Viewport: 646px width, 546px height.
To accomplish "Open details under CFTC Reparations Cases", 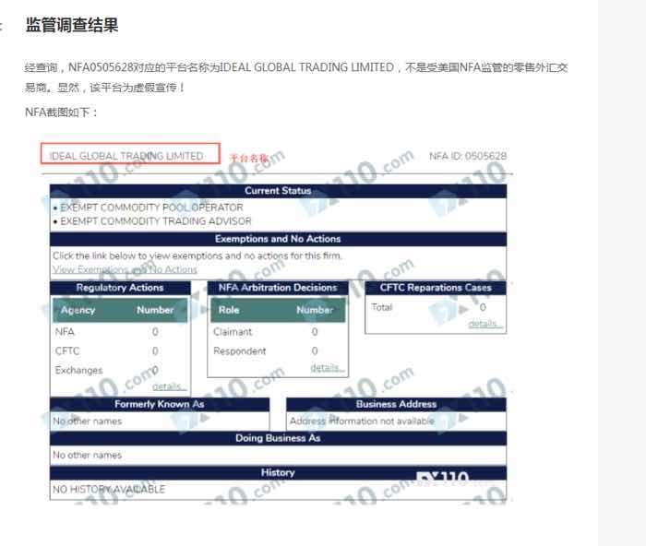I will click(x=484, y=324).
